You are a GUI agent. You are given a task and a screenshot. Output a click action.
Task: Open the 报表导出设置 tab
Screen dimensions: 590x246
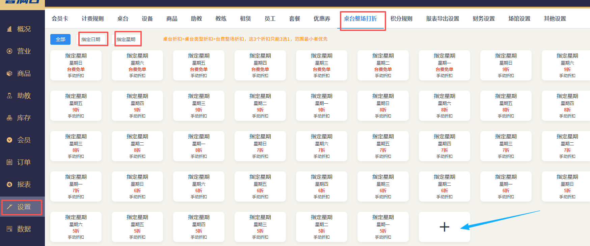pyautogui.click(x=443, y=19)
